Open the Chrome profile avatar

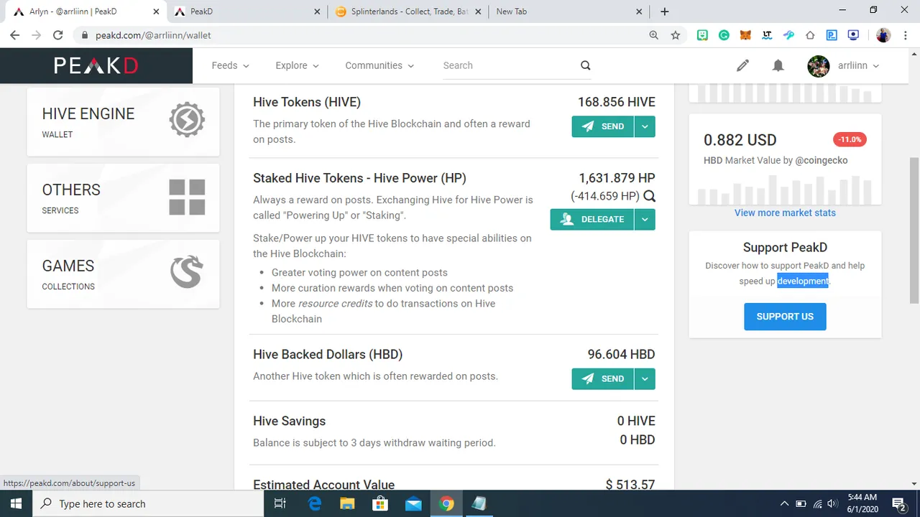pyautogui.click(x=883, y=35)
